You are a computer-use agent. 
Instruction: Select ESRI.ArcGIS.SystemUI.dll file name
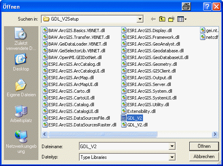(152, 98)
